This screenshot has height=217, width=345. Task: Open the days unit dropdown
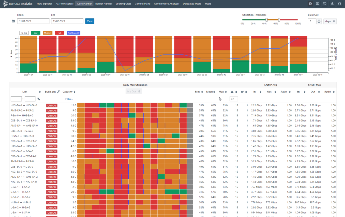(330, 21)
